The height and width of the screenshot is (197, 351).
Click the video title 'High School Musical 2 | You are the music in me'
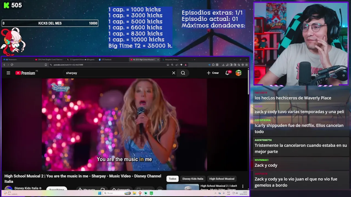pyautogui.click(x=83, y=179)
